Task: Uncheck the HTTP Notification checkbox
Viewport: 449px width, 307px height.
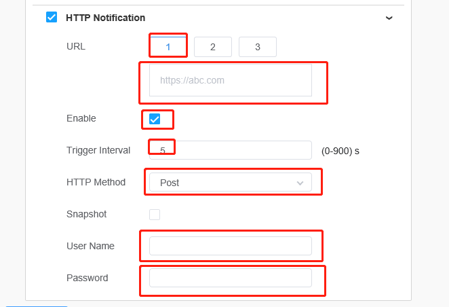Action: pos(52,17)
